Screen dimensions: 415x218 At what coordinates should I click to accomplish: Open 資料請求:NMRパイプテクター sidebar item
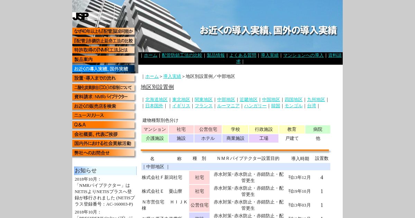[x=103, y=97]
